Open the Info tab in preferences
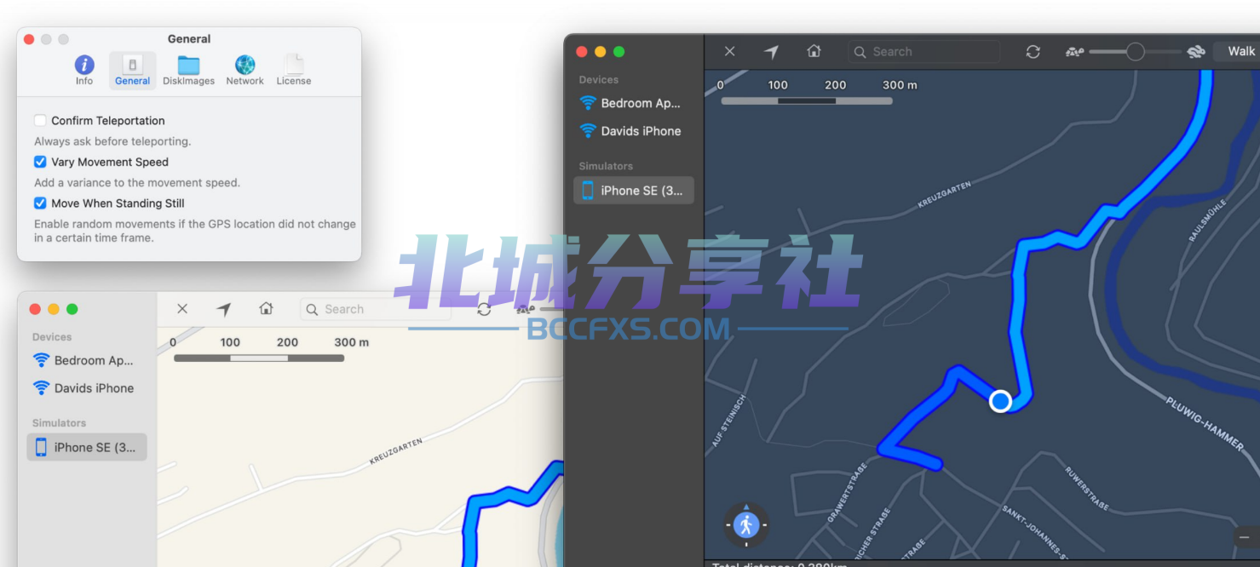Screen dimensions: 1260x567 tap(84, 70)
